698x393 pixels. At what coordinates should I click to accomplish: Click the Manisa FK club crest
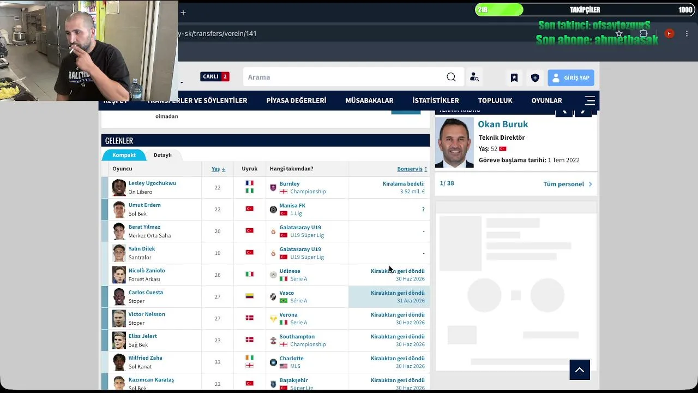click(273, 209)
